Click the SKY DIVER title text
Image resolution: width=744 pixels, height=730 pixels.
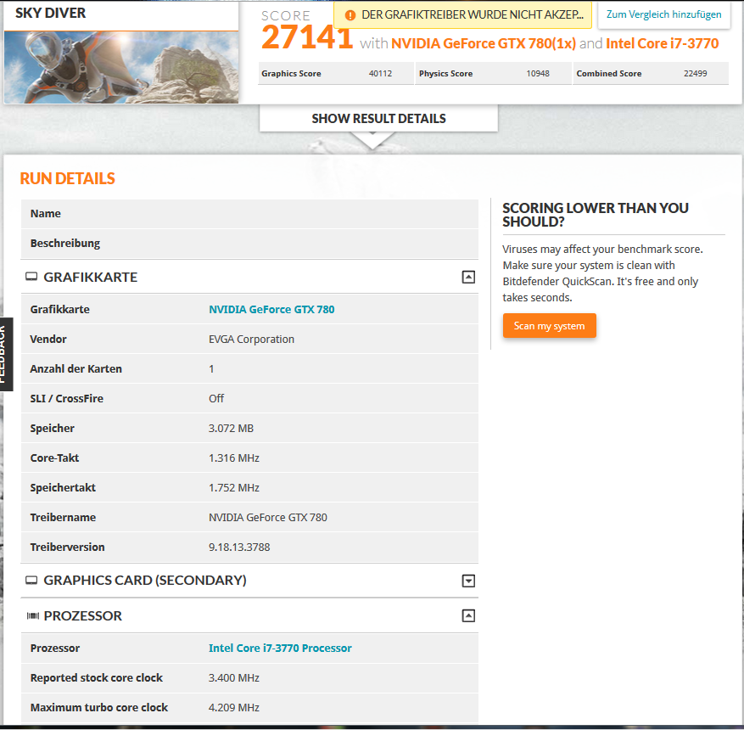pyautogui.click(x=50, y=13)
